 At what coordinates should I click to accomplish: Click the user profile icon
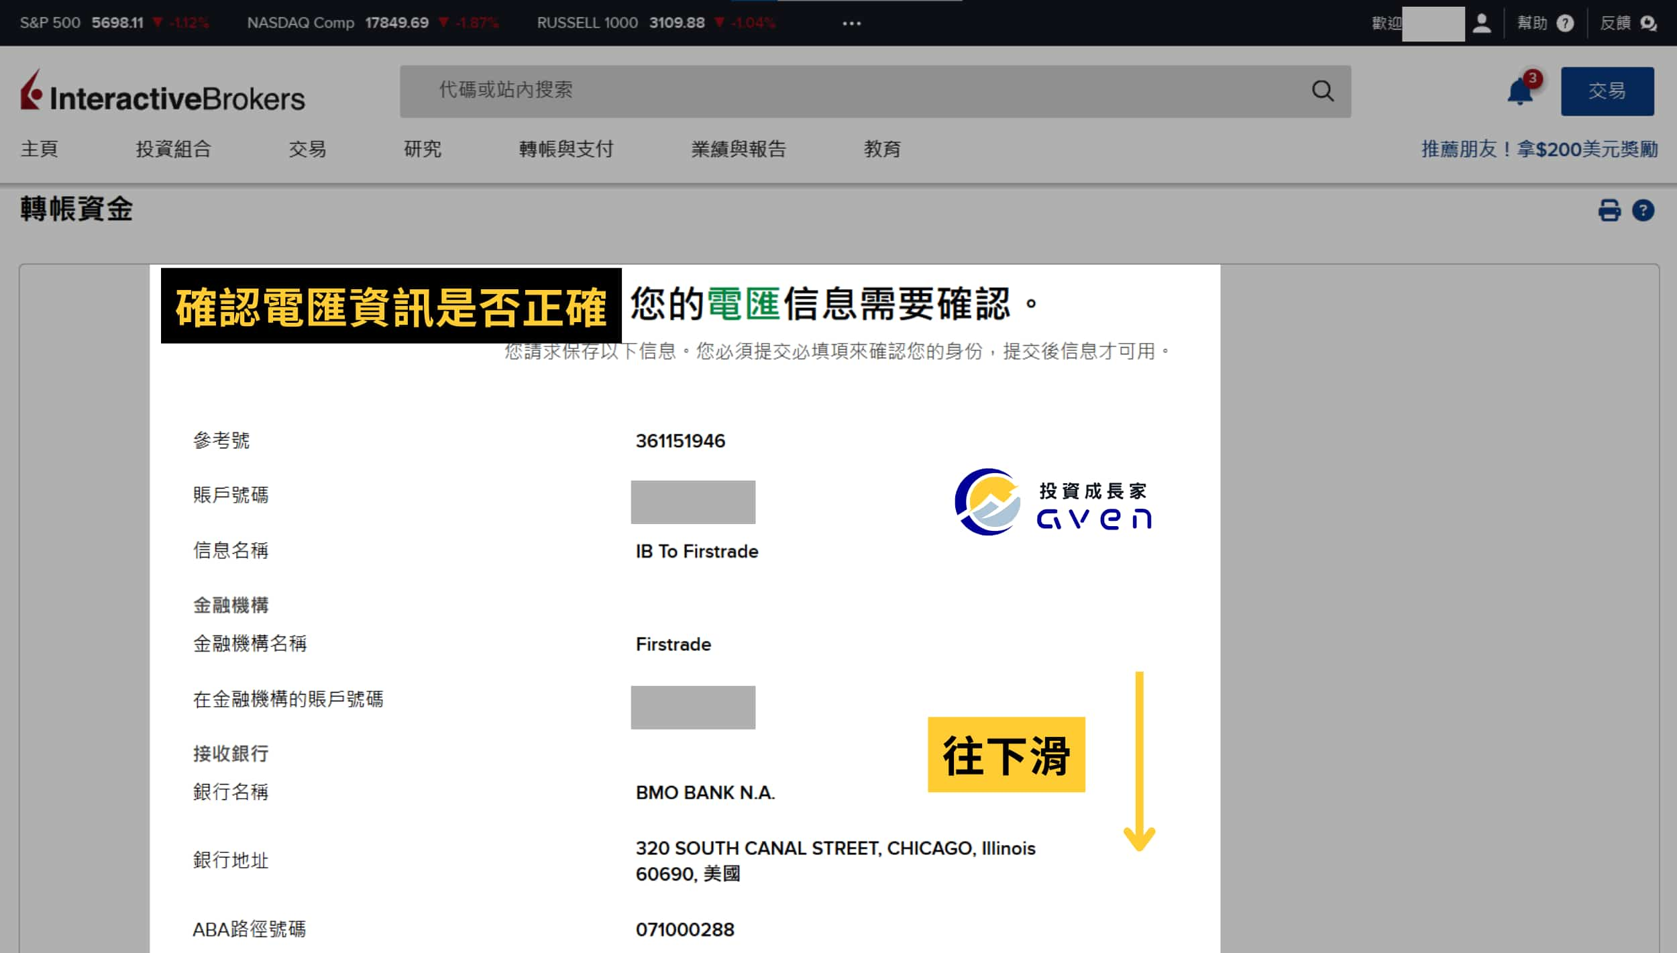tap(1482, 23)
